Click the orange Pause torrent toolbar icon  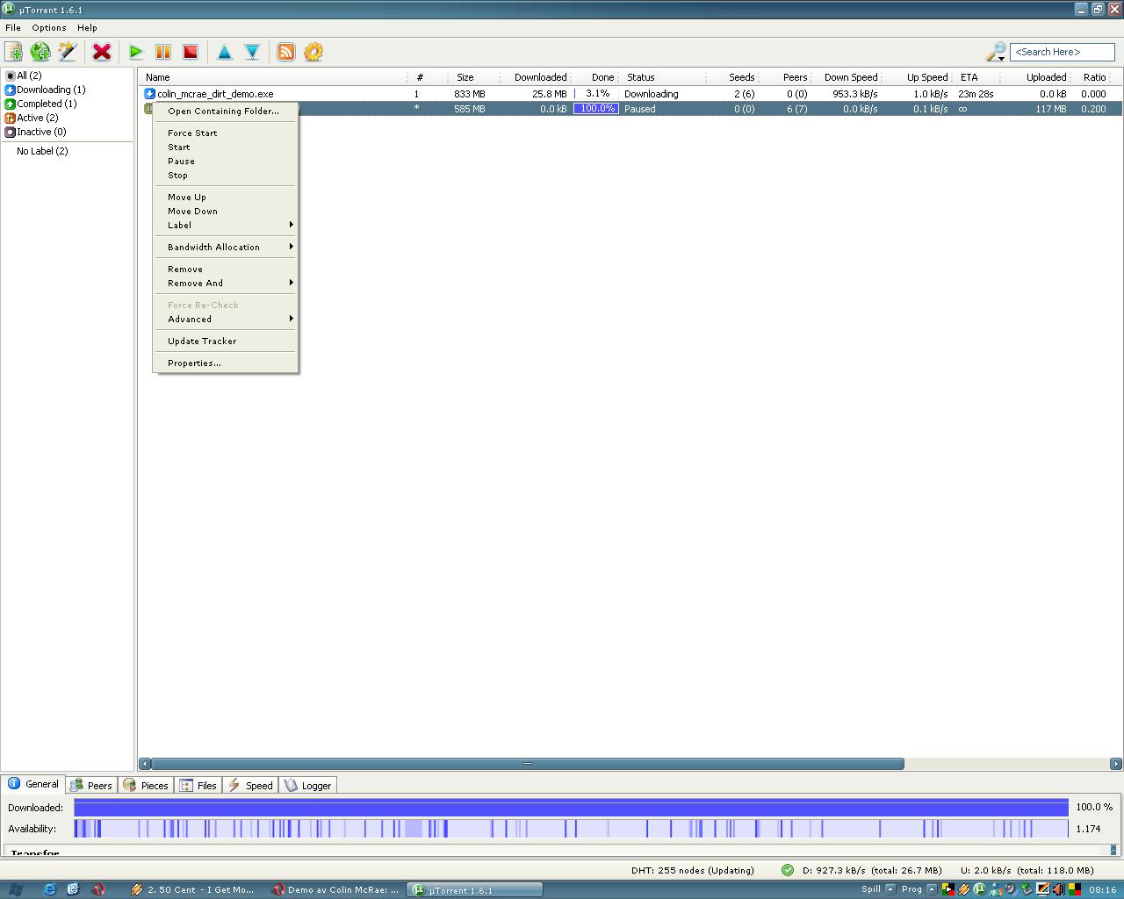pos(163,52)
